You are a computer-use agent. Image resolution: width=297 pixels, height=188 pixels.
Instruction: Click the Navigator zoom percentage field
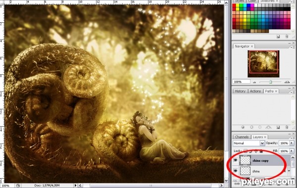pyautogui.click(x=241, y=82)
